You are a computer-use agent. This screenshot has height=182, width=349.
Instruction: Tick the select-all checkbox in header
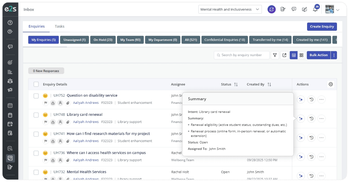click(x=36, y=84)
